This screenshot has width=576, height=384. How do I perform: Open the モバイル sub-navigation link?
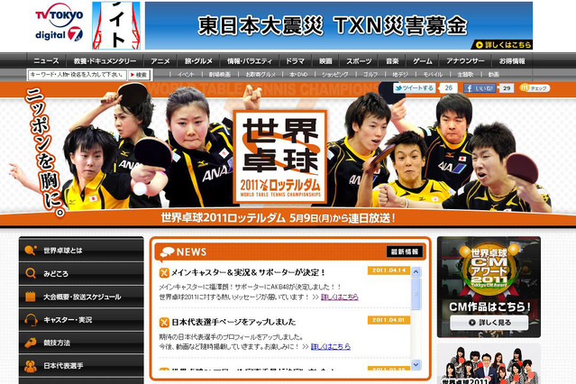click(x=433, y=75)
